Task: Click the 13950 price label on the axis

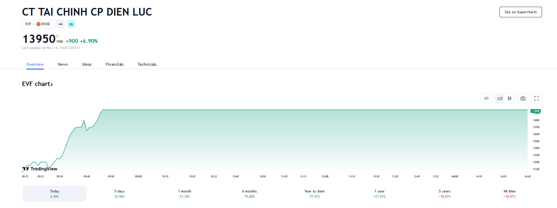Action: pos(536,111)
